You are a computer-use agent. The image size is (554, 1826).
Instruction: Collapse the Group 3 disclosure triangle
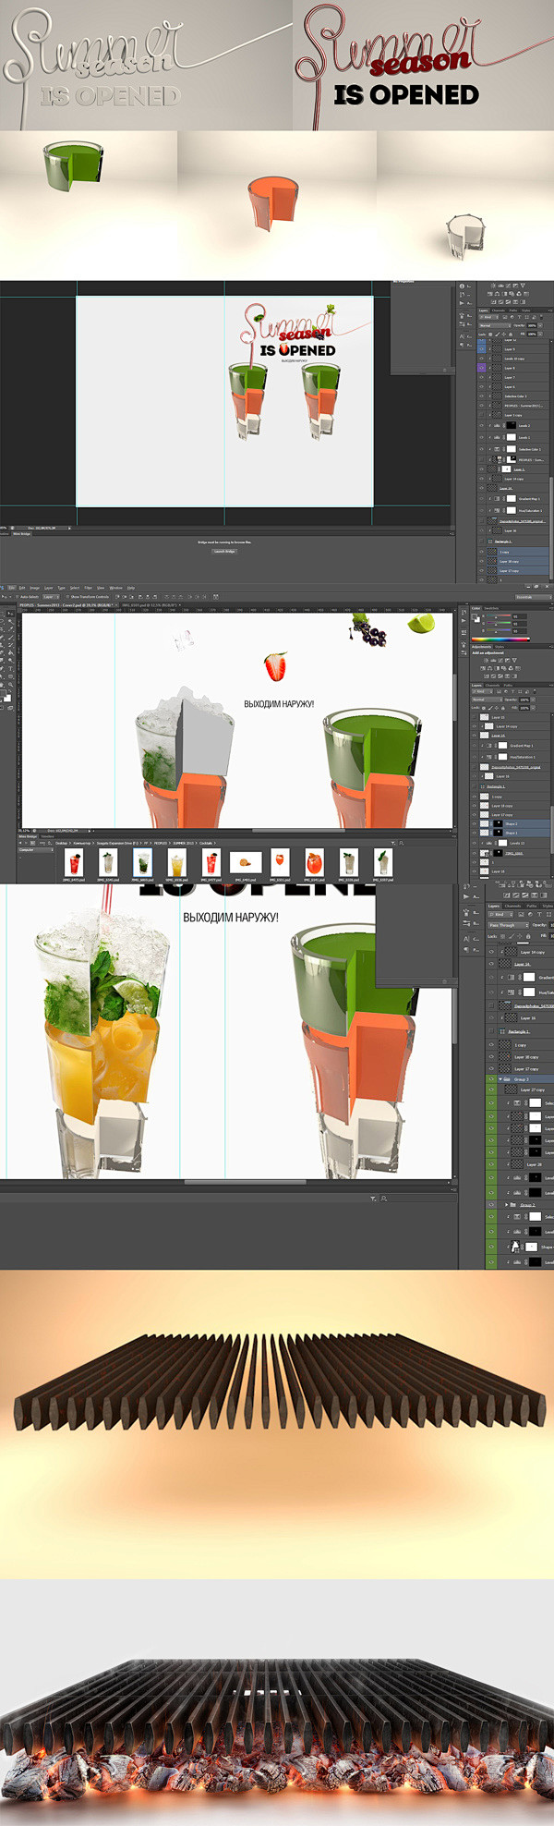(500, 1078)
